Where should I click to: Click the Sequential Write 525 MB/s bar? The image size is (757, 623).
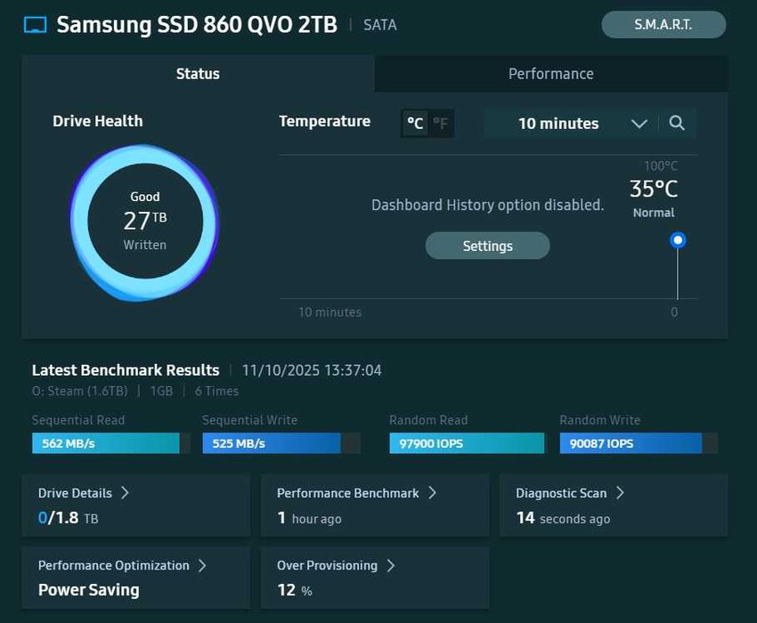[x=281, y=443]
